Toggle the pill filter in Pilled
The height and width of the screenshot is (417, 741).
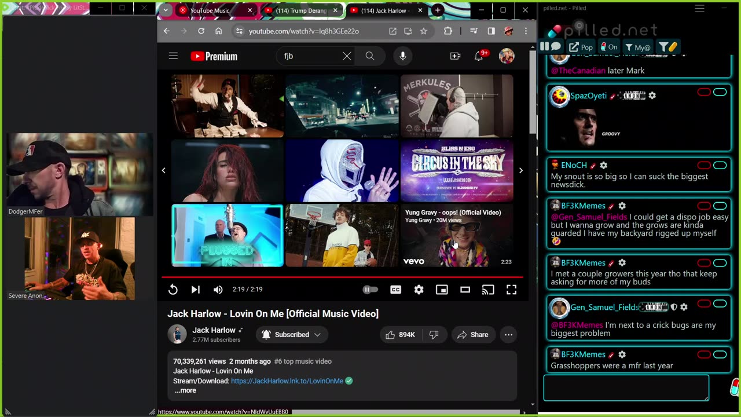click(667, 47)
